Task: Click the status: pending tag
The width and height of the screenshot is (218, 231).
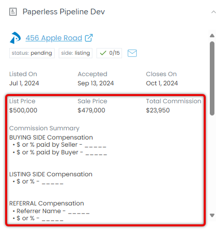Action: tap(32, 53)
